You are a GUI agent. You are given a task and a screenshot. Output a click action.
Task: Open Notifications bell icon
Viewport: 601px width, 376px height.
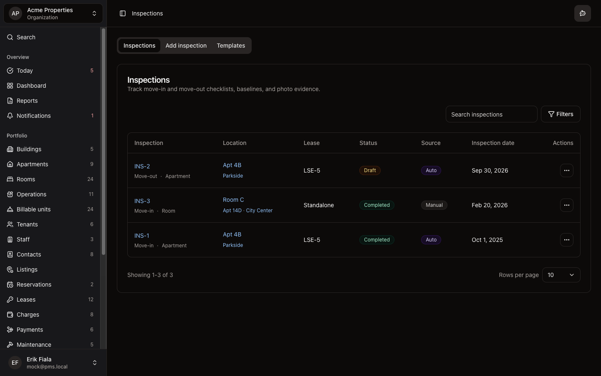point(10,116)
